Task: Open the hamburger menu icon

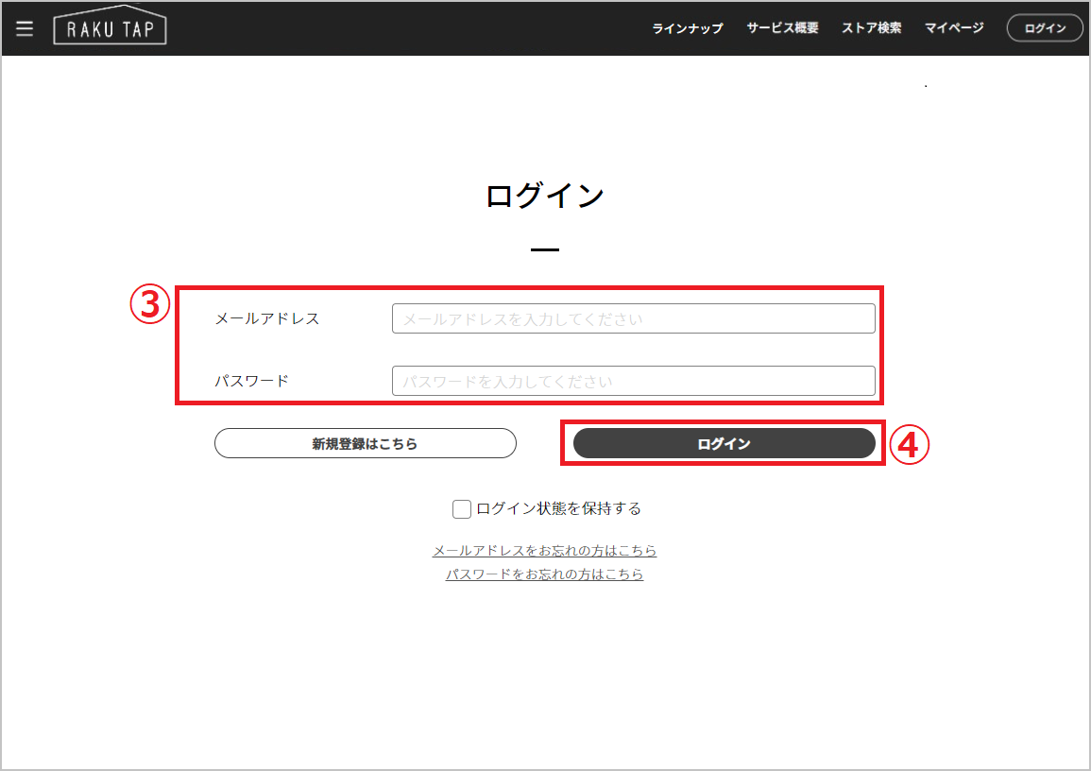Action: 25,28
